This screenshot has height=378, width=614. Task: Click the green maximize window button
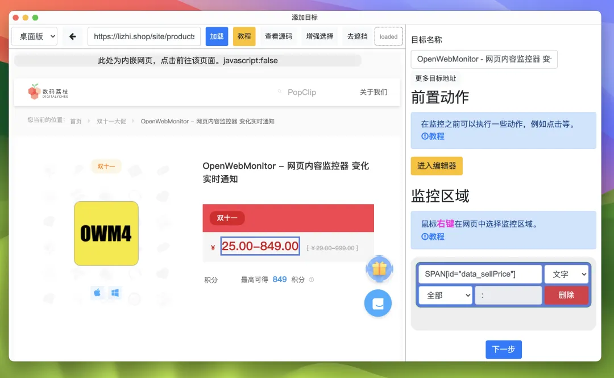point(35,18)
